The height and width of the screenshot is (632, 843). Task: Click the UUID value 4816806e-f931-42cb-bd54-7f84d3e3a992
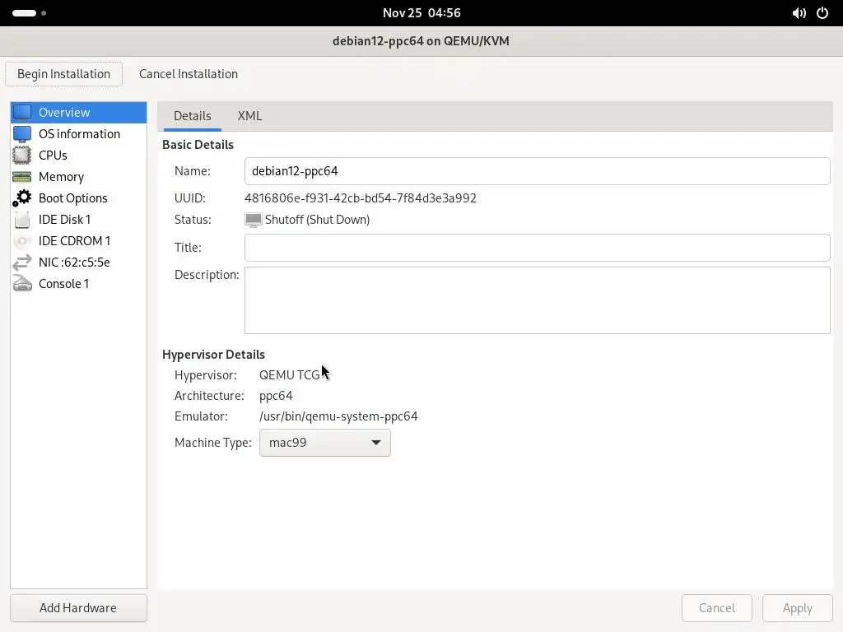coord(361,198)
